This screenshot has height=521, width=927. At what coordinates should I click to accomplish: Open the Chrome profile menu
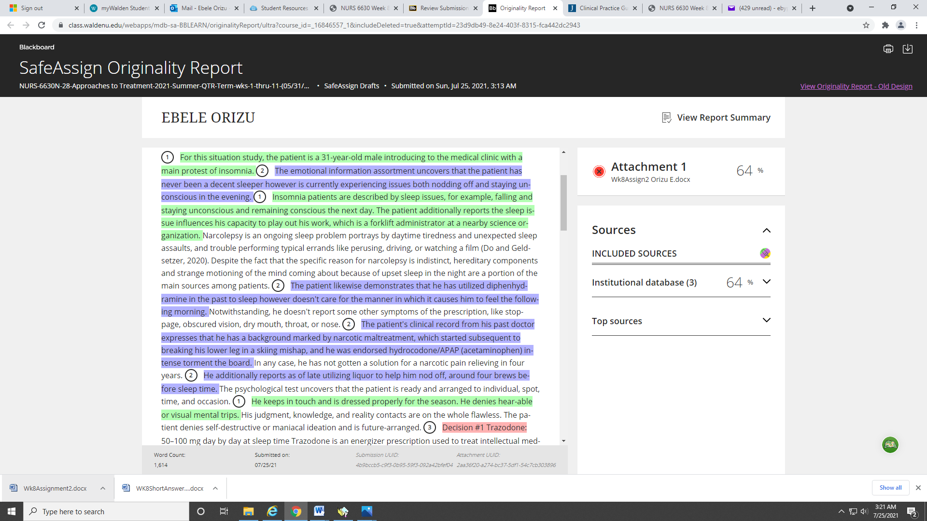click(900, 25)
